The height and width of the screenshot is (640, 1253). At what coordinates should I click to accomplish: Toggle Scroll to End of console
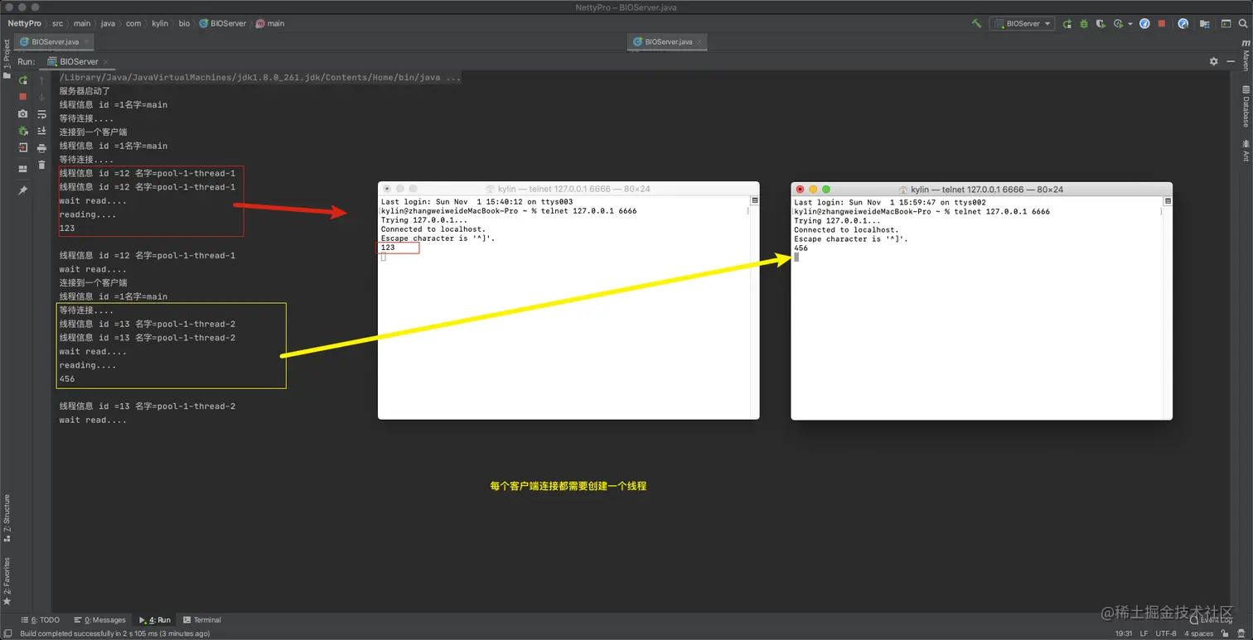(41, 131)
